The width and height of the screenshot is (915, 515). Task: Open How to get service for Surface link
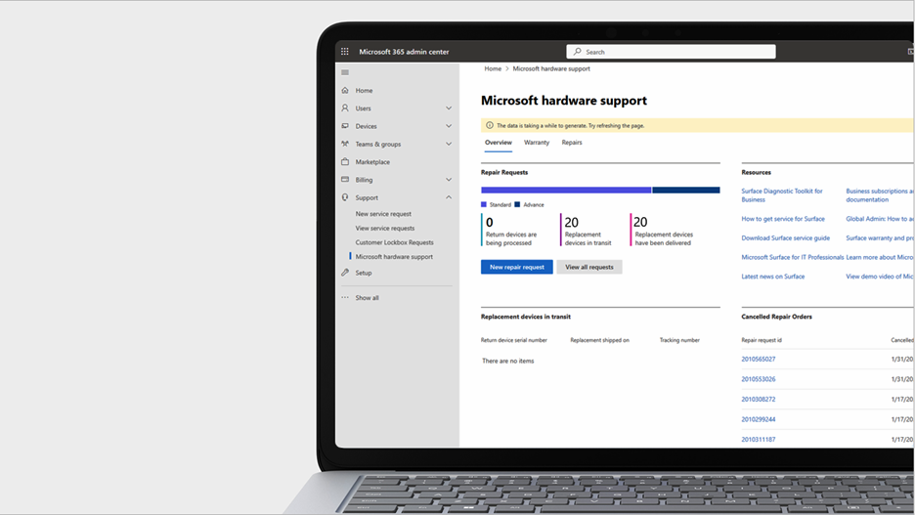pos(783,219)
